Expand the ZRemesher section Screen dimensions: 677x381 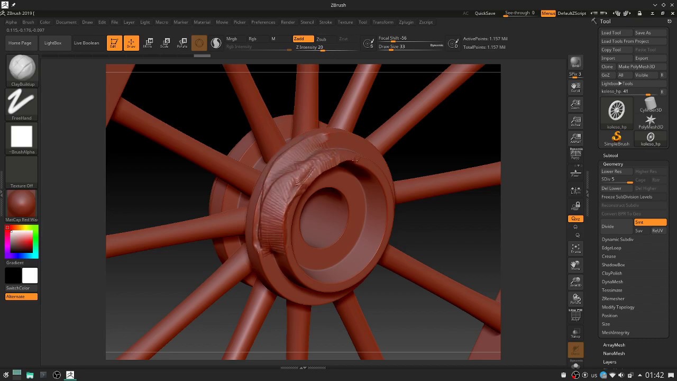coord(613,299)
